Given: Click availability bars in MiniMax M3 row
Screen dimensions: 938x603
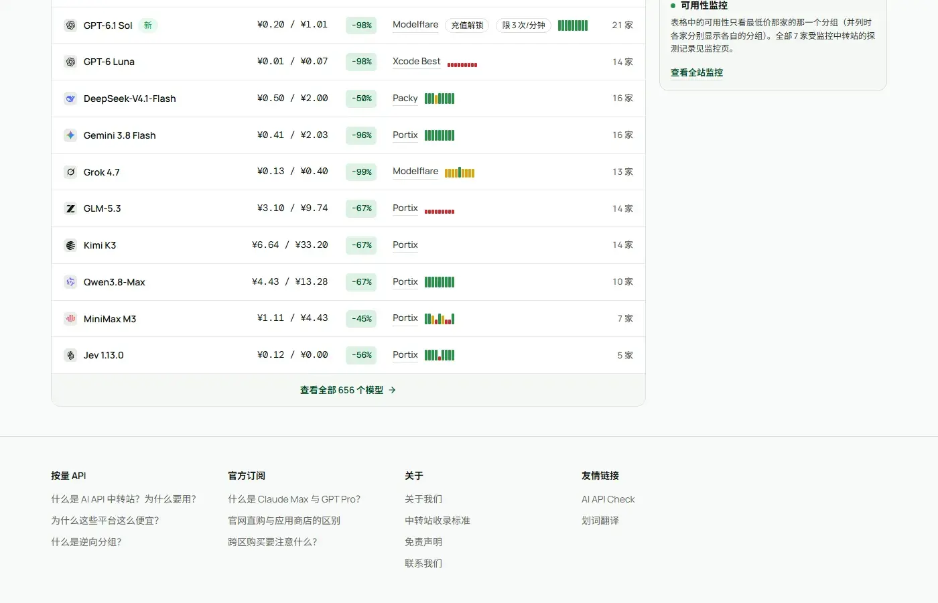Looking at the screenshot, I should (x=440, y=319).
